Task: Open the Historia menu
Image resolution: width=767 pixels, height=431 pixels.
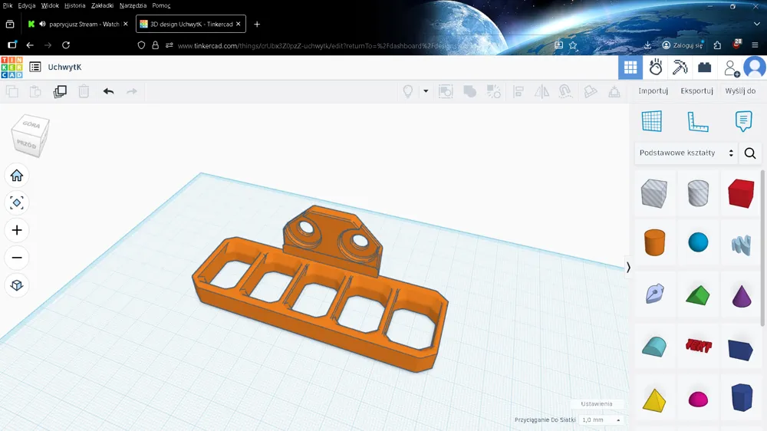Action: click(75, 5)
